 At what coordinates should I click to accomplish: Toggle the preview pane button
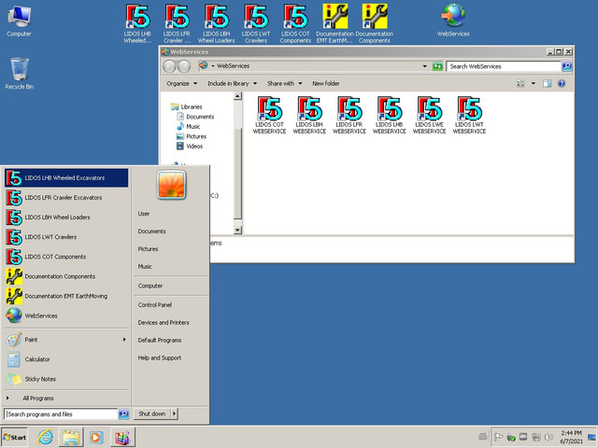(547, 83)
